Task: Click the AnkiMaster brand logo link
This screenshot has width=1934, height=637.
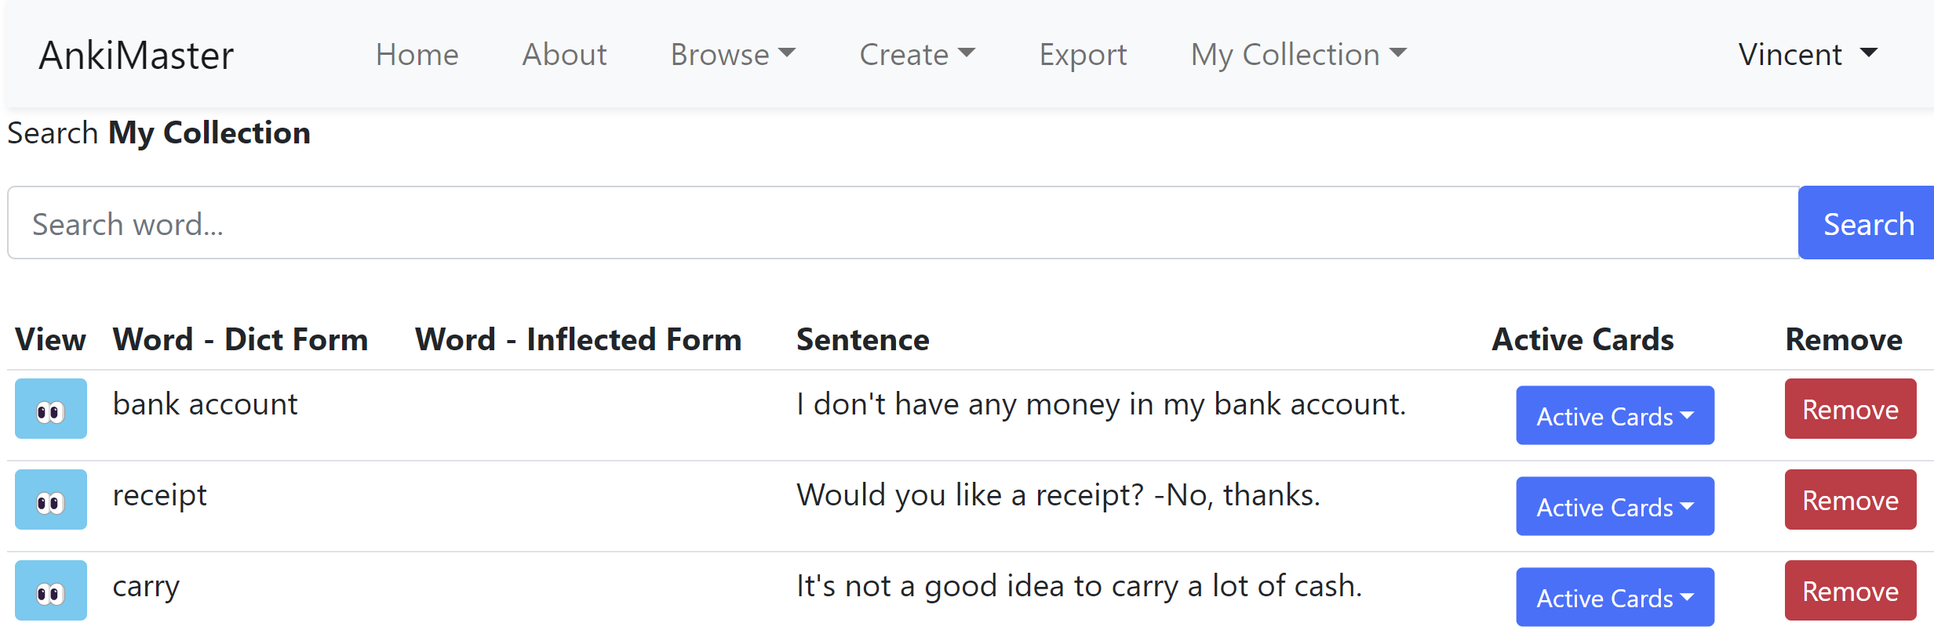Action: (137, 56)
